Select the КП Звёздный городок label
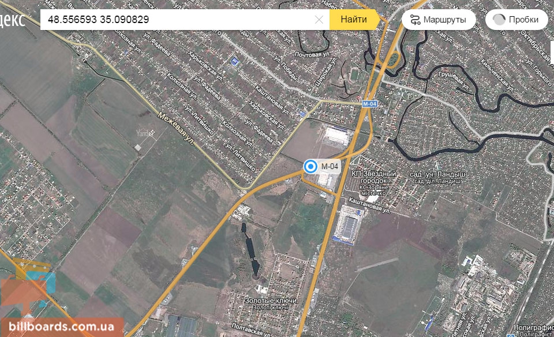Image resolution: width=554 pixels, height=337 pixels. click(x=374, y=177)
